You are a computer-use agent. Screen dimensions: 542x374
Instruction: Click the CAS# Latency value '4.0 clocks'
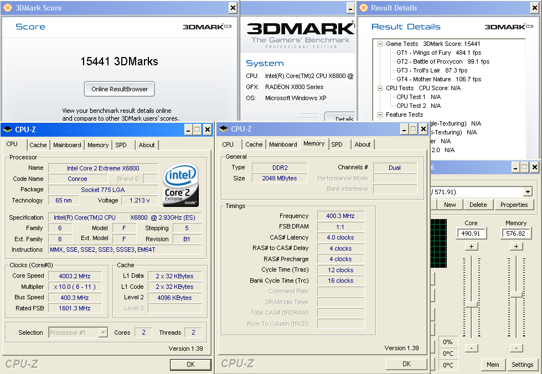[340, 237]
